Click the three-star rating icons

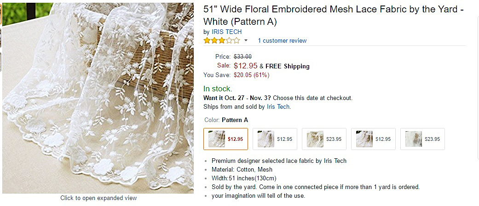tap(221, 40)
